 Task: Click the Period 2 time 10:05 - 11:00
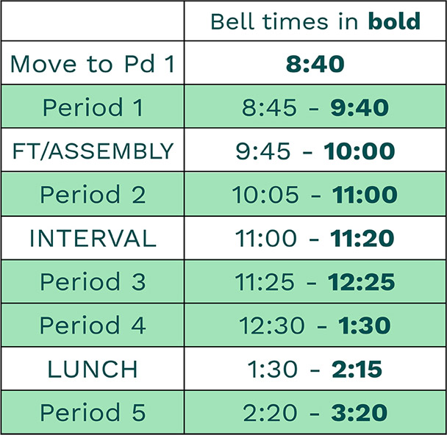click(315, 195)
